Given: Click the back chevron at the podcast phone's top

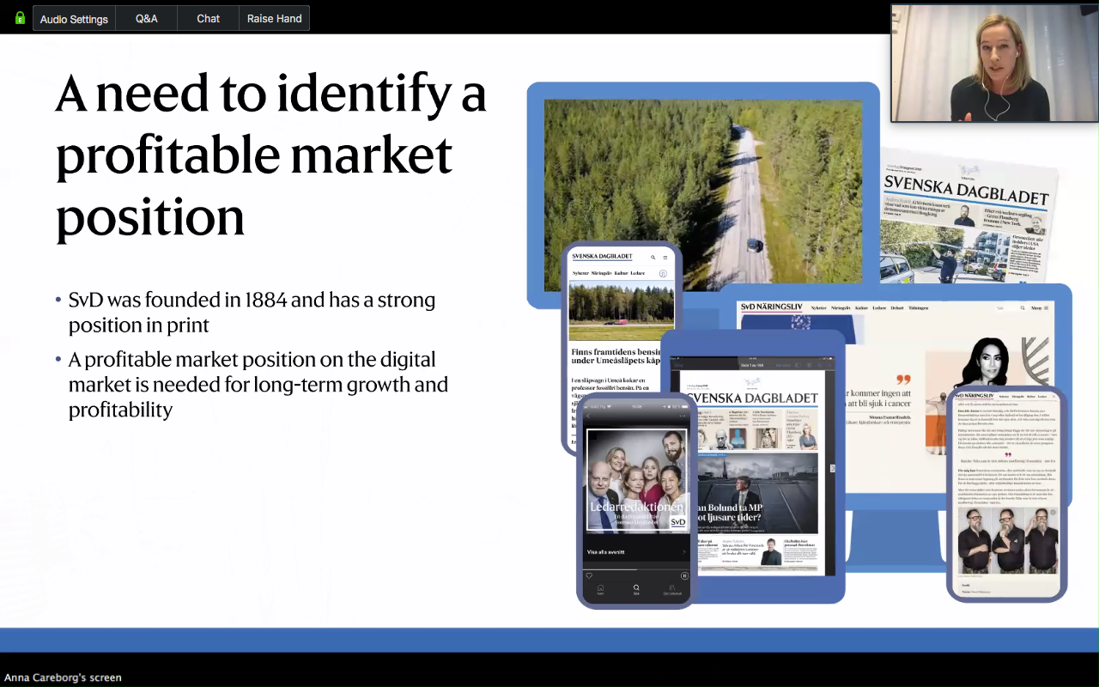Looking at the screenshot, I should [x=589, y=416].
